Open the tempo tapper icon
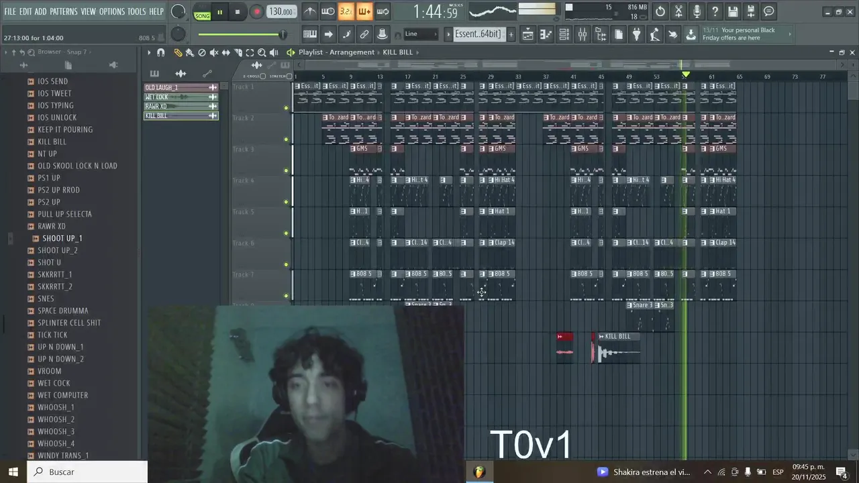The height and width of the screenshot is (483, 859). (x=655, y=34)
